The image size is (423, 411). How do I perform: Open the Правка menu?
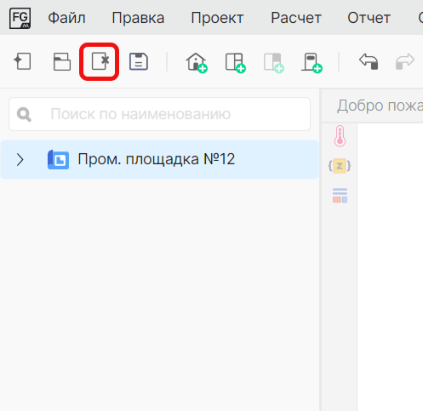pyautogui.click(x=138, y=18)
